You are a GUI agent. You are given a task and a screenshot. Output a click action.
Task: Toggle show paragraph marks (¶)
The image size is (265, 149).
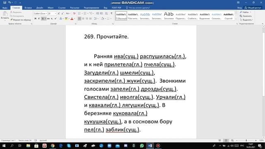(x=111, y=13)
